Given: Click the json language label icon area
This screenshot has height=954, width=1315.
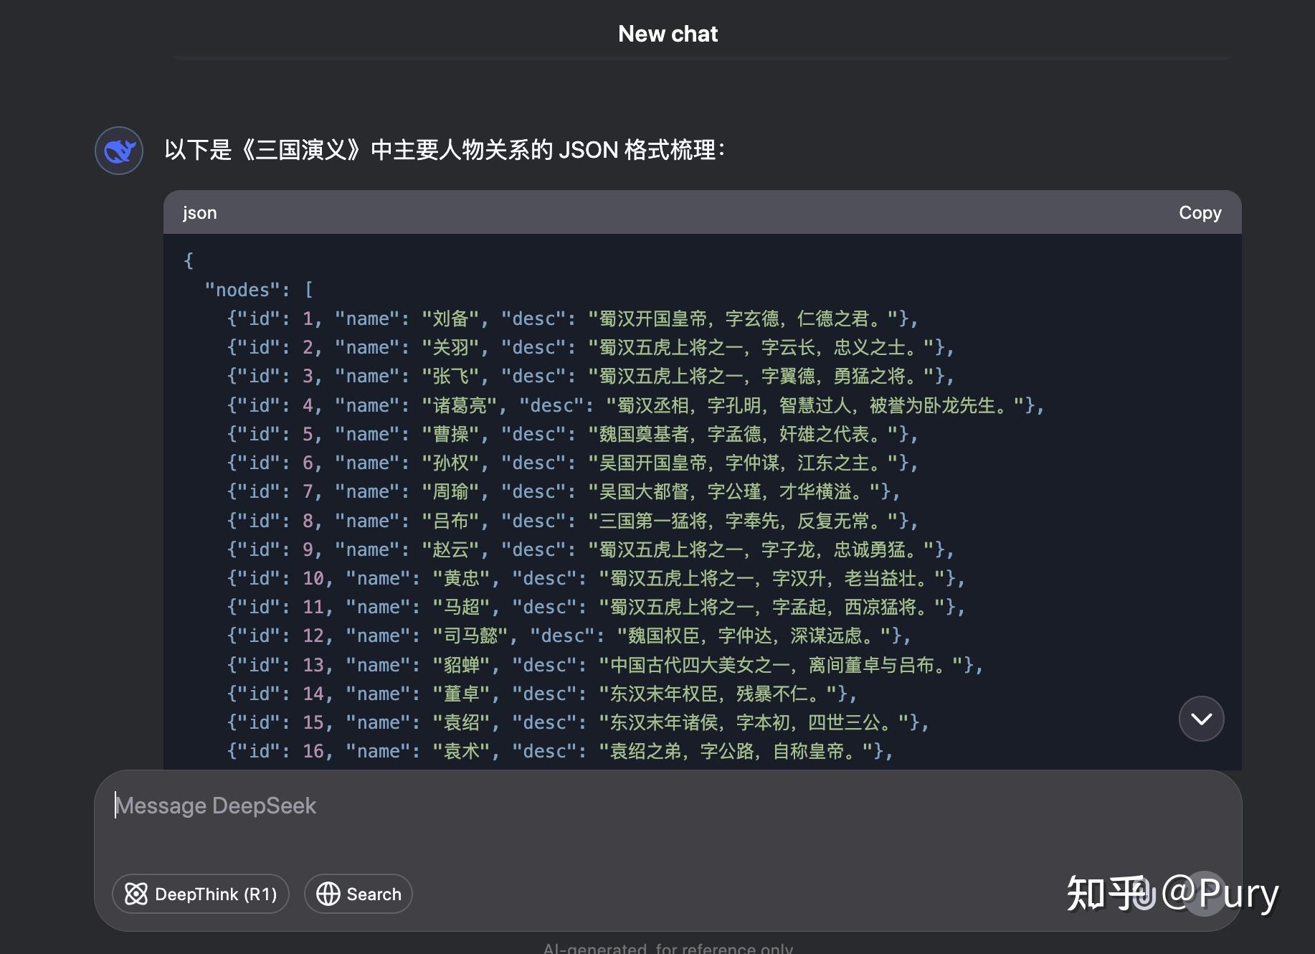Looking at the screenshot, I should pyautogui.click(x=199, y=212).
